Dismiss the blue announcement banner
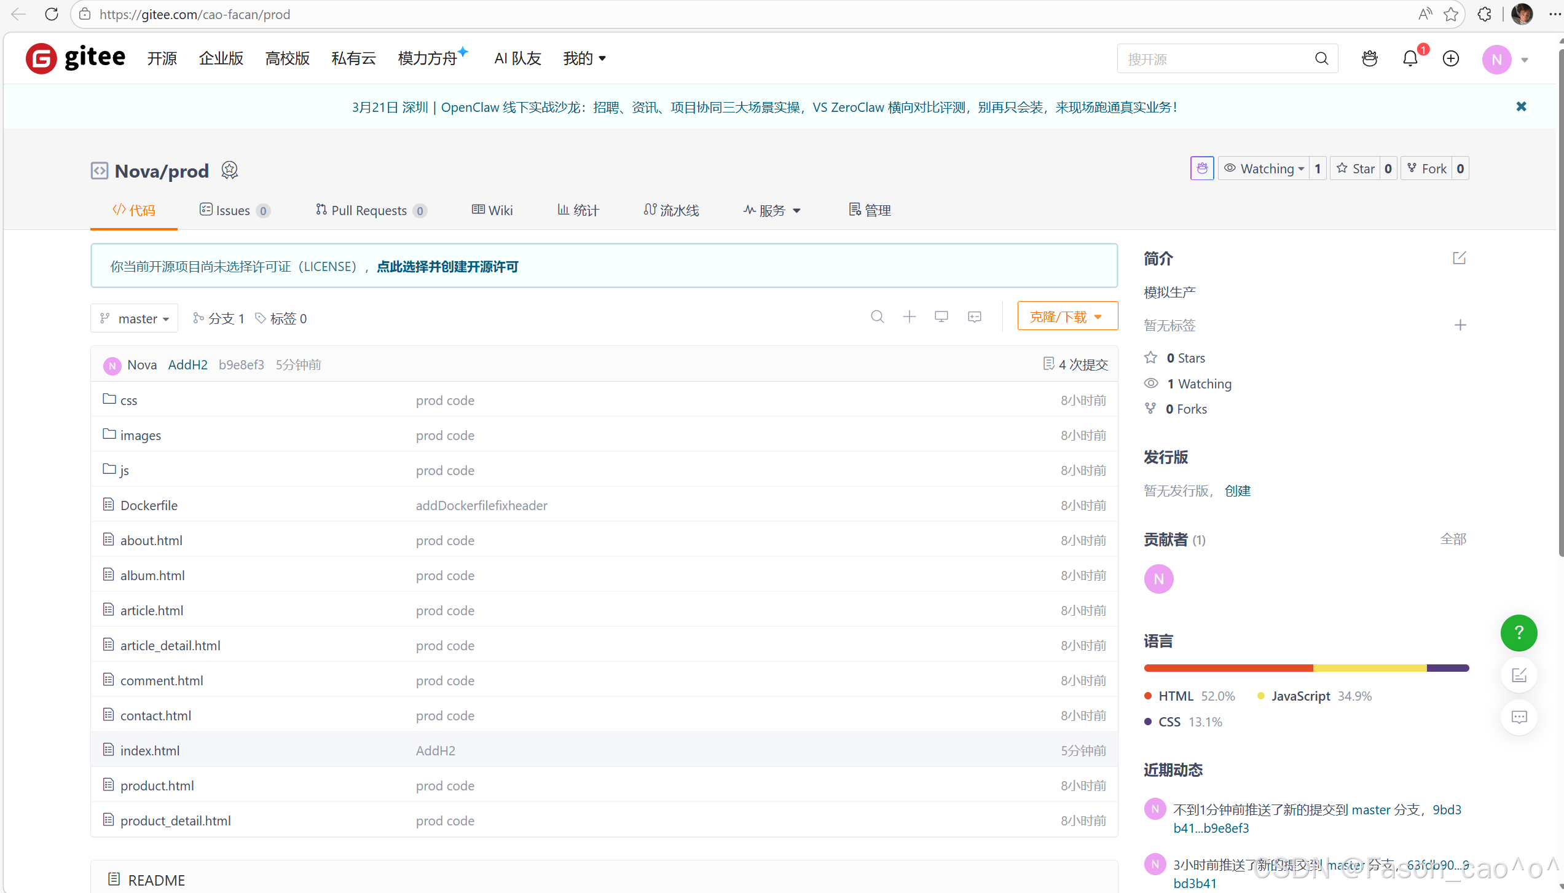 point(1521,107)
